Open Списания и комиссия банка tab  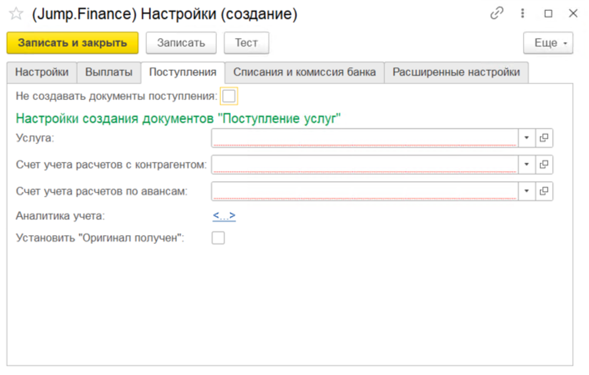point(304,72)
